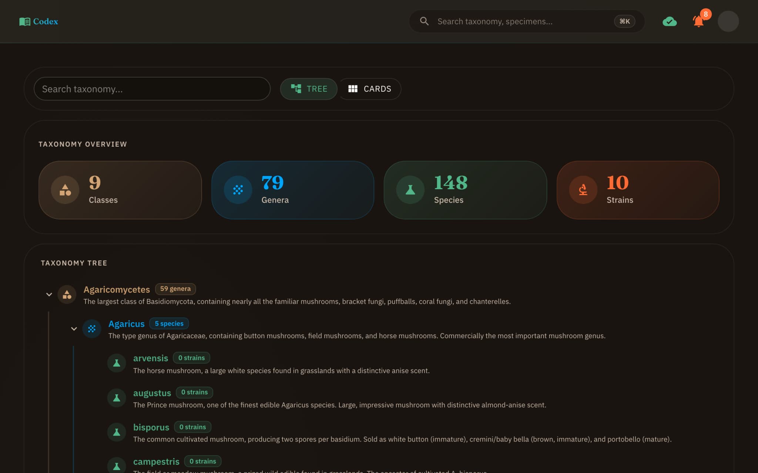Click the Species flask icon in overview

tap(410, 190)
